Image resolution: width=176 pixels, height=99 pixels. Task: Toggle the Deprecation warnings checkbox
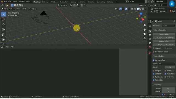click(x=153, y=80)
